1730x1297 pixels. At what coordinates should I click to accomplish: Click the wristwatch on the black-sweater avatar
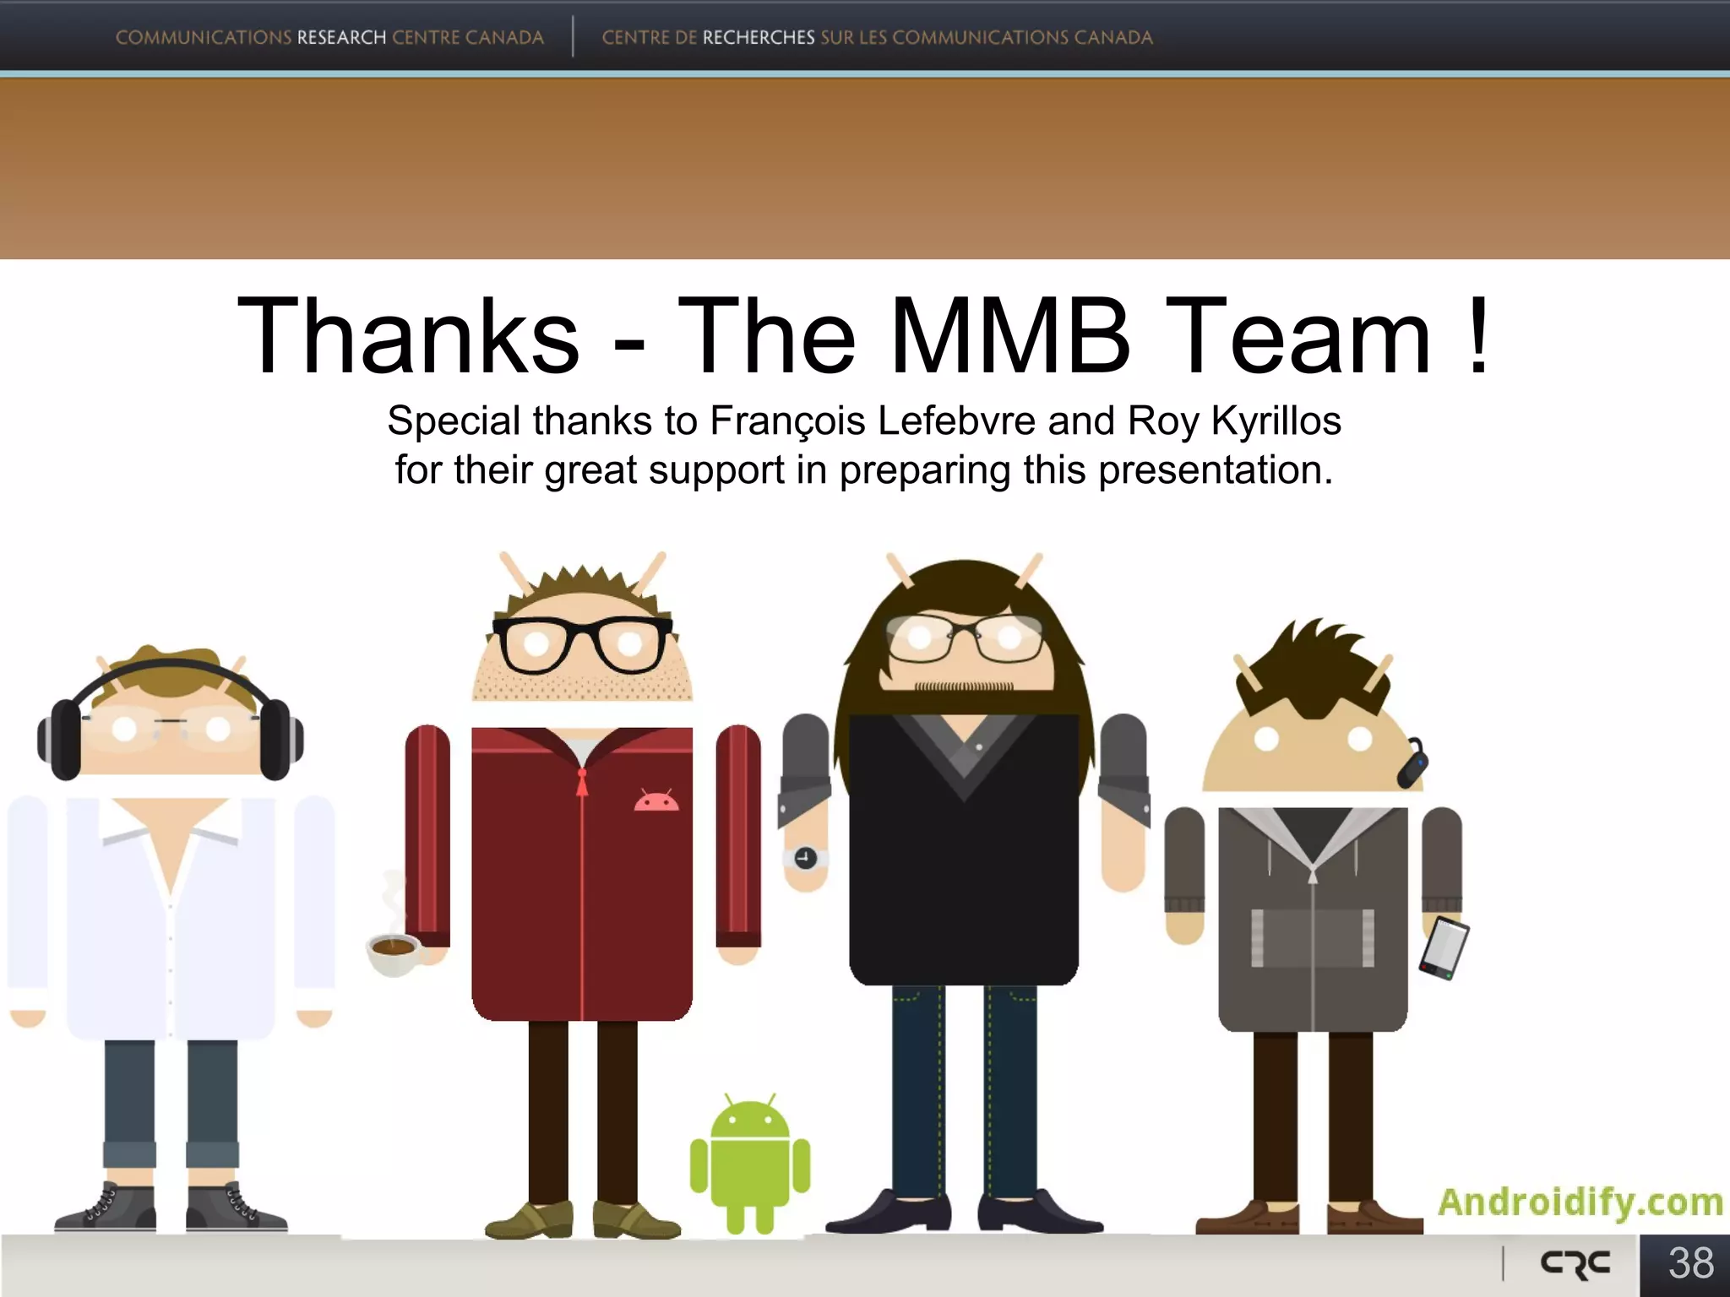(x=805, y=859)
